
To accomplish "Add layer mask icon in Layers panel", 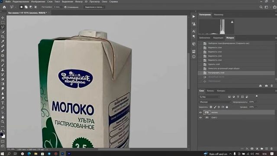I will [x=252, y=149].
